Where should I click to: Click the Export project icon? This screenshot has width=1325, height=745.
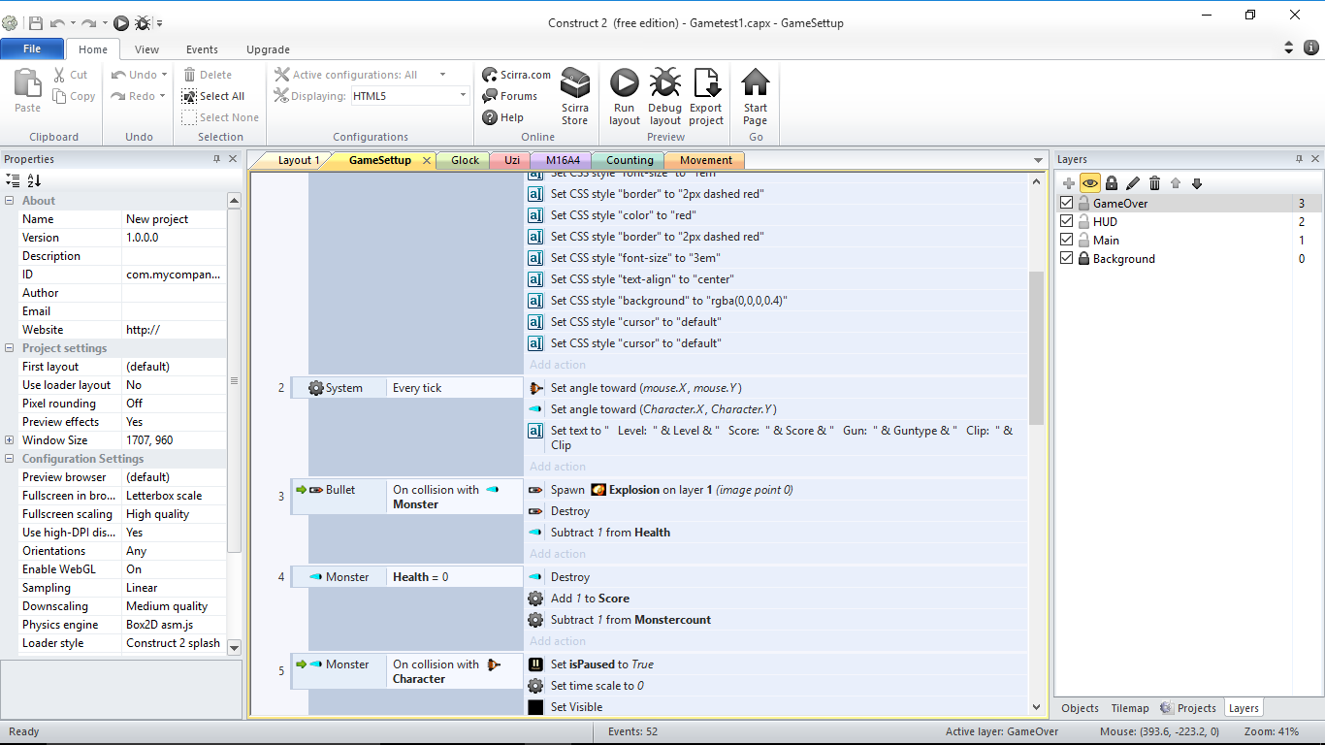(x=706, y=83)
